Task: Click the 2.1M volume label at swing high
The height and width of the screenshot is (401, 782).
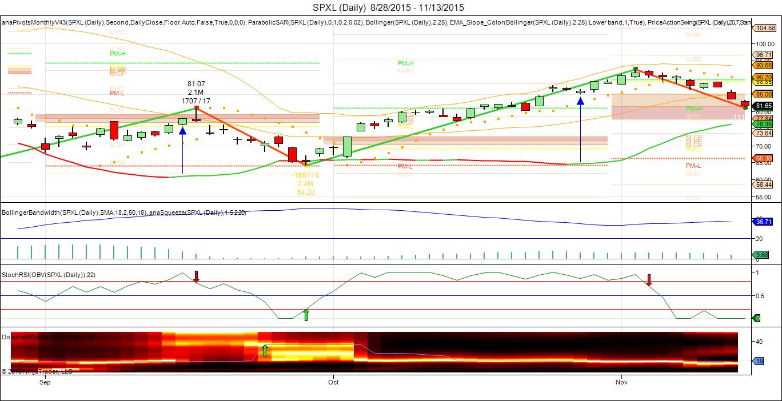Action: 195,93
